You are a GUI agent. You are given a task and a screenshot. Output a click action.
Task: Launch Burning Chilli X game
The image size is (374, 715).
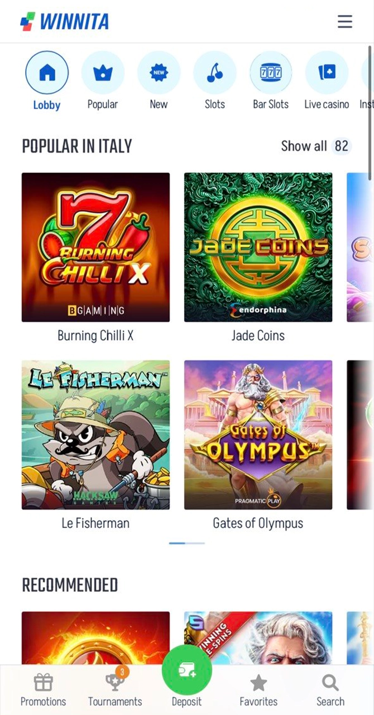(95, 247)
